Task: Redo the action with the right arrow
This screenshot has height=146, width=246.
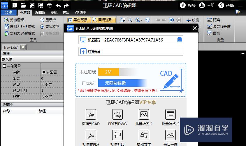Action: (66, 6)
